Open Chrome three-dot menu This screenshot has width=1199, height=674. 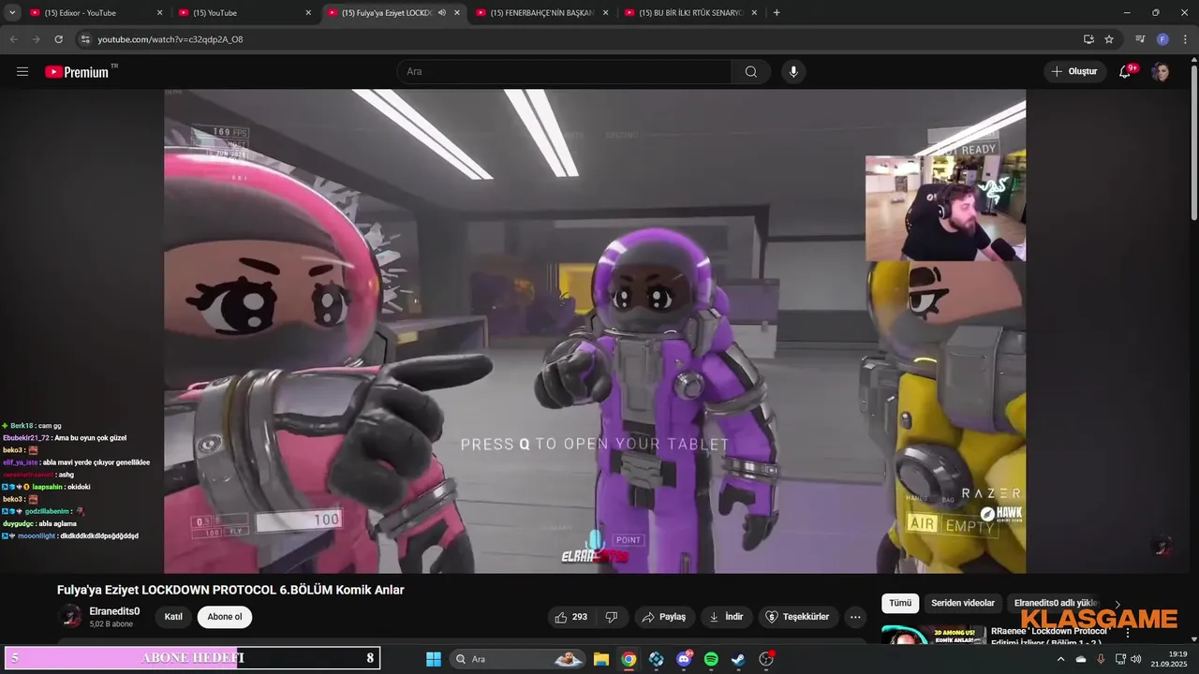[x=1186, y=39]
